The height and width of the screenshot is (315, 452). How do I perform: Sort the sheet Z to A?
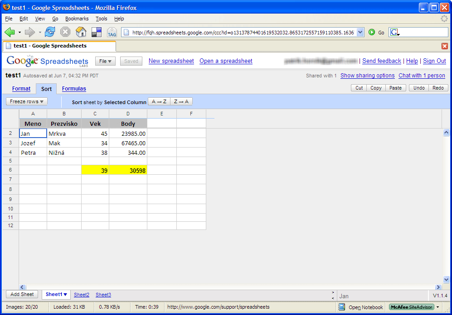[x=181, y=101]
